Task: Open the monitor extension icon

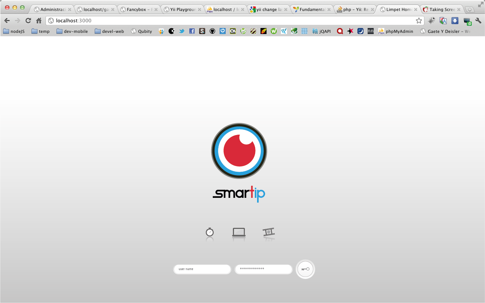Action: pos(467,21)
